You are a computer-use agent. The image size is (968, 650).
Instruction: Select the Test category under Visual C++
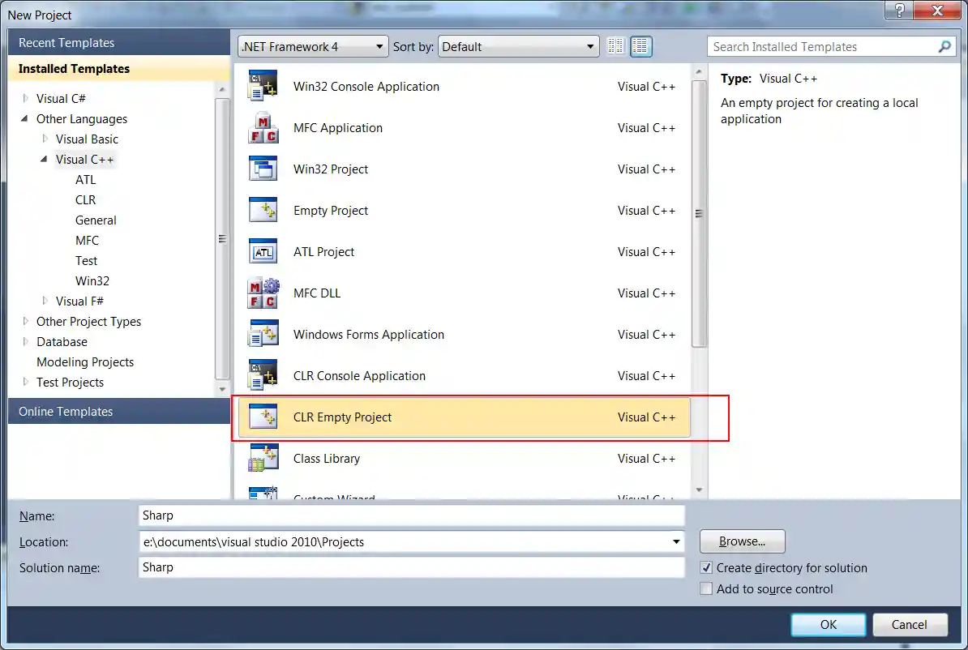click(x=87, y=260)
